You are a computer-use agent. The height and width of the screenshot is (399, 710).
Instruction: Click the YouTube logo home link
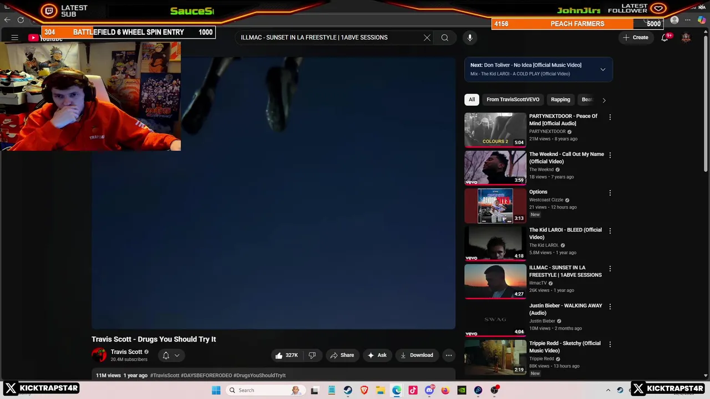coord(46,38)
